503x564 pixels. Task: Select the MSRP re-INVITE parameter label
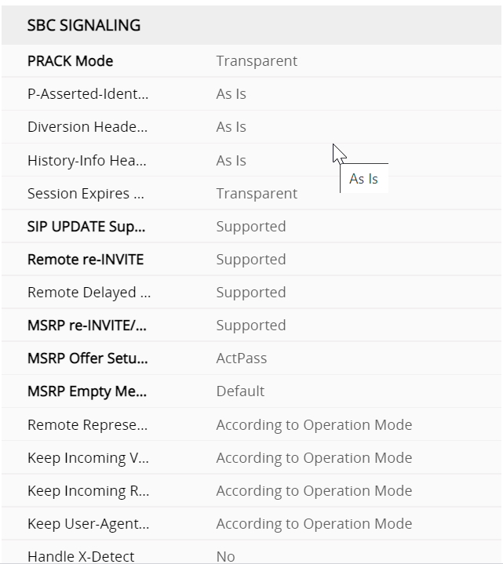(86, 326)
